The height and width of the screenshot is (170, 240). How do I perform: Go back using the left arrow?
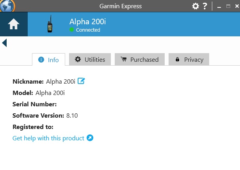(4, 43)
